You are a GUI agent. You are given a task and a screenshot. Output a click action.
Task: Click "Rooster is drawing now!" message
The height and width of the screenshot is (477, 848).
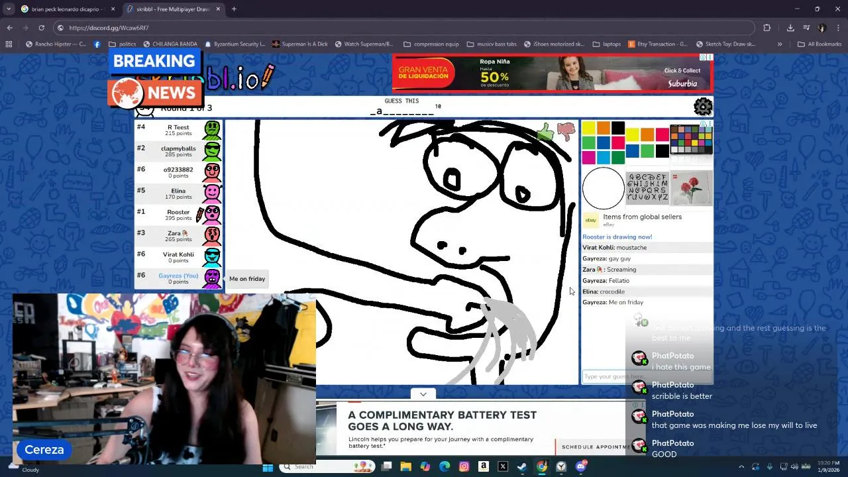click(x=617, y=237)
